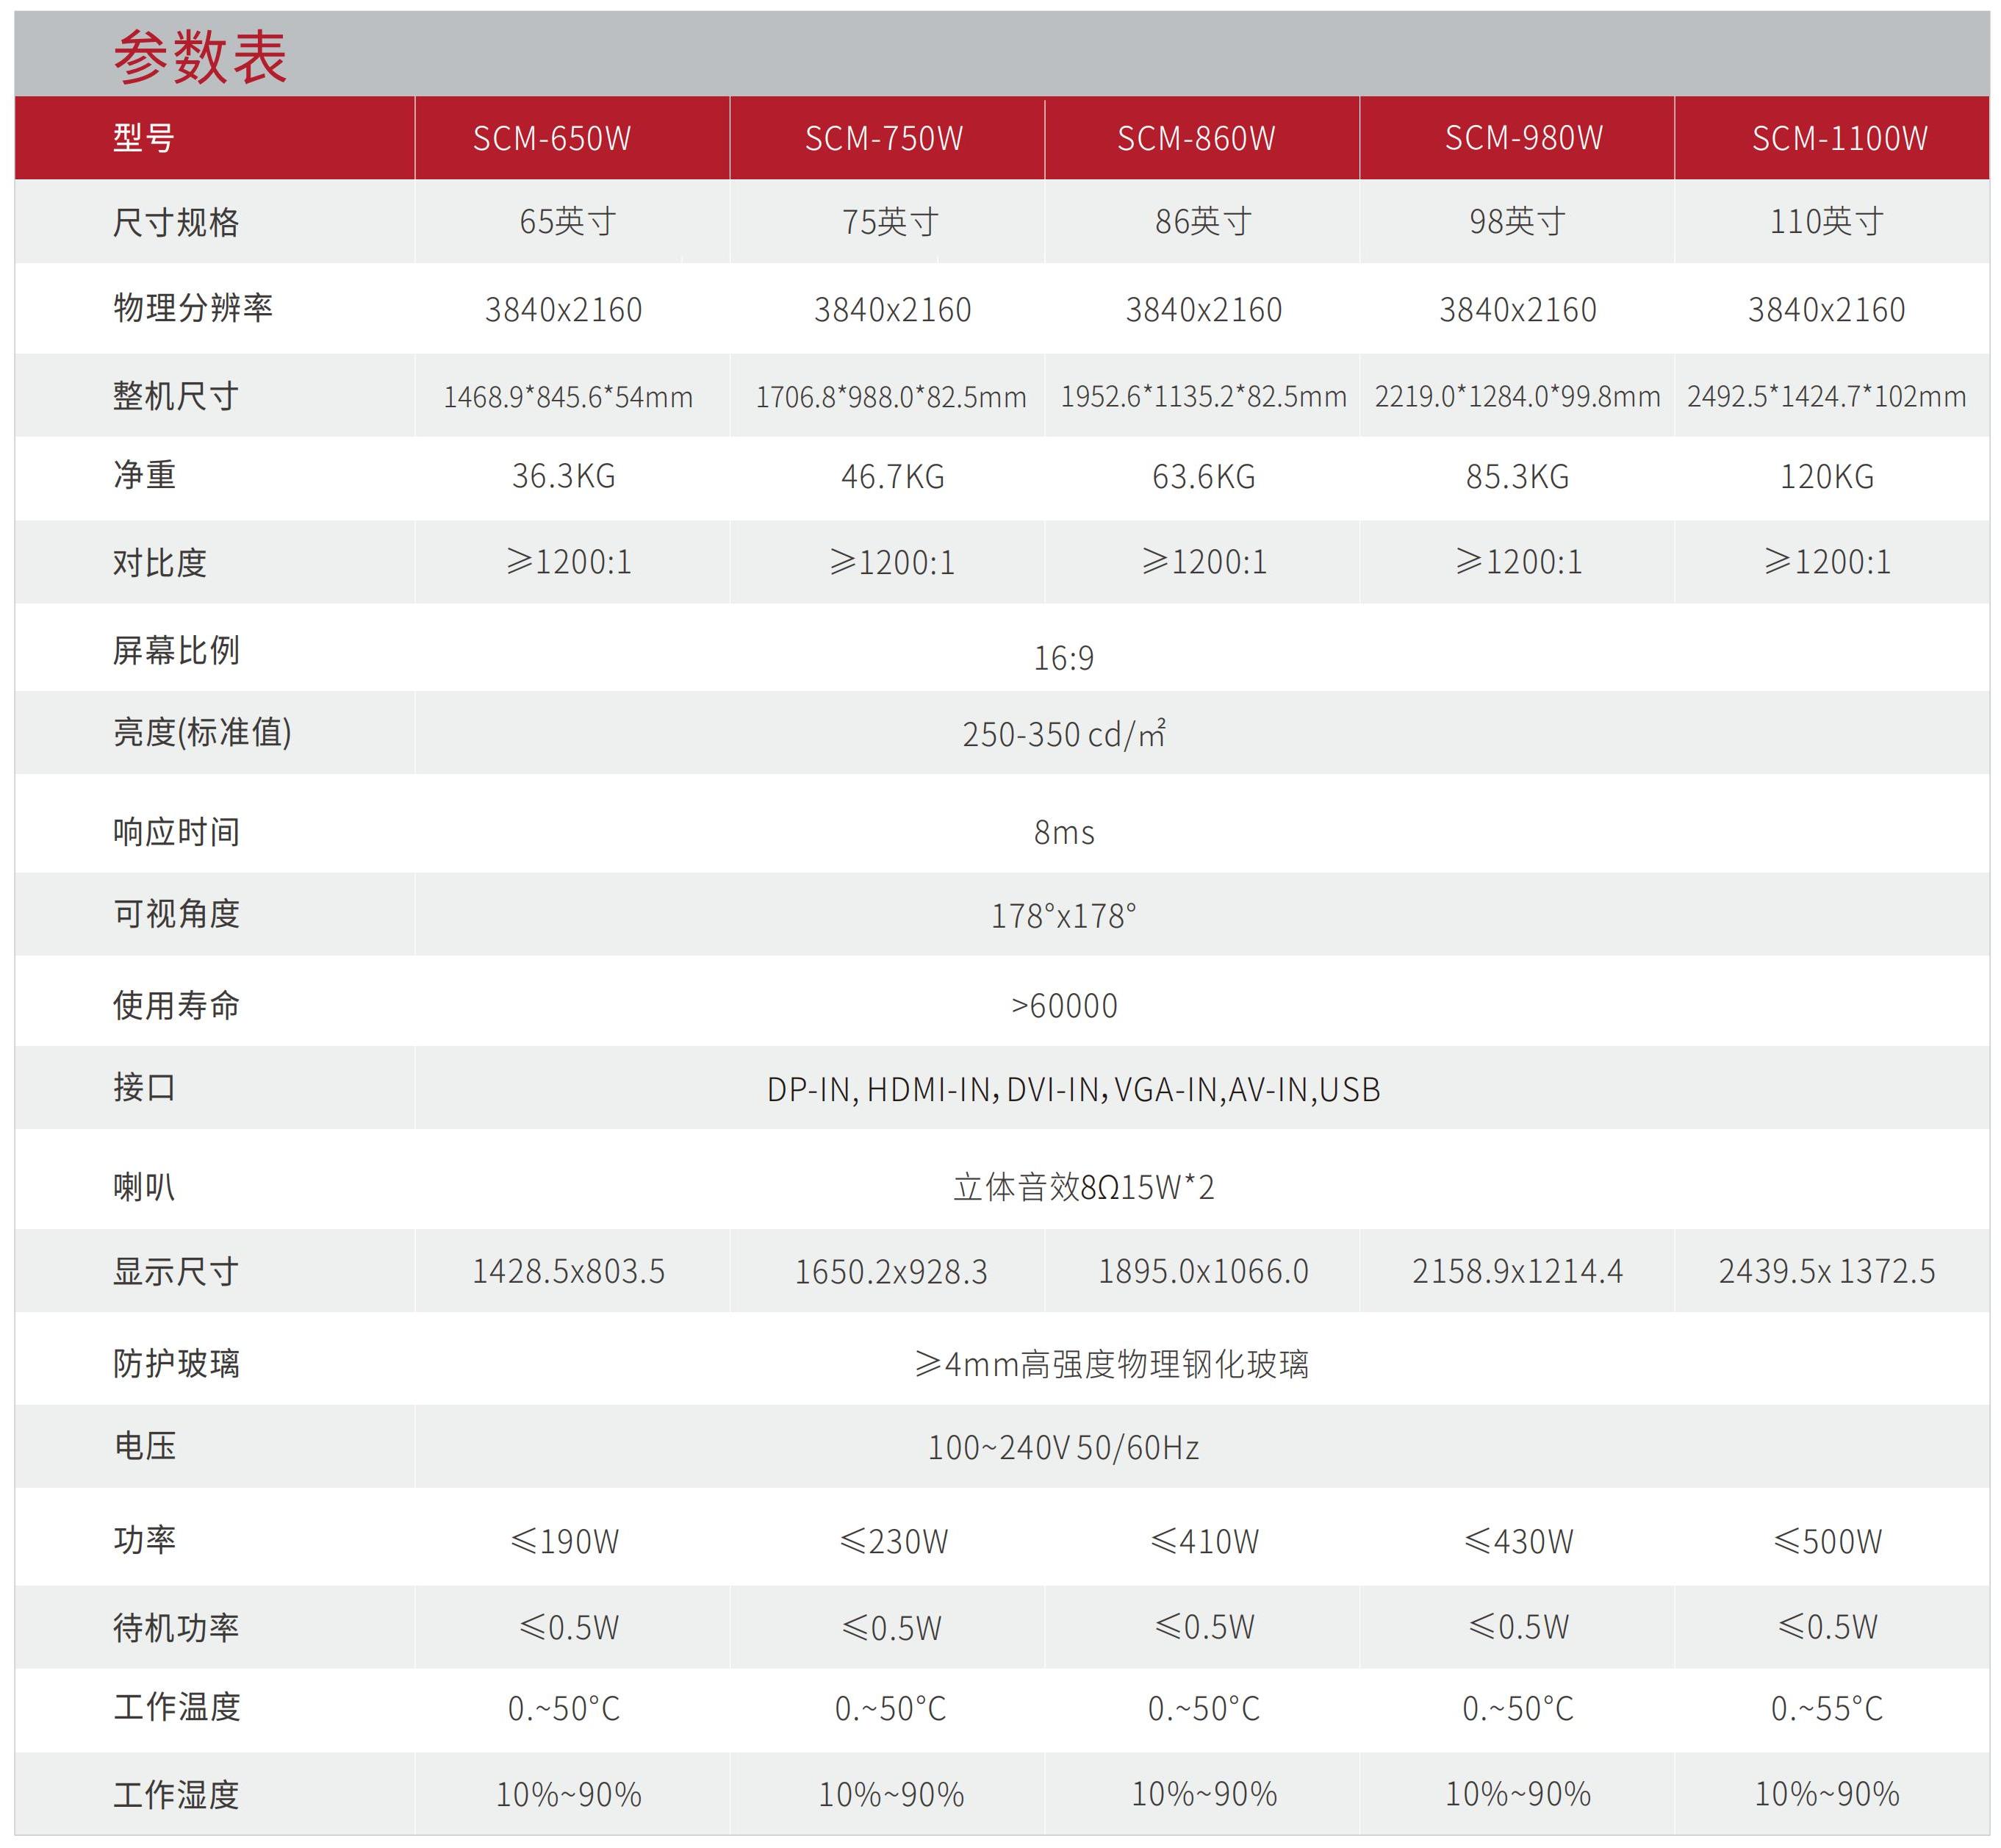This screenshot has width=2001, height=1848.
Task: Select the SCM-1100W column header
Action: [x=1839, y=138]
